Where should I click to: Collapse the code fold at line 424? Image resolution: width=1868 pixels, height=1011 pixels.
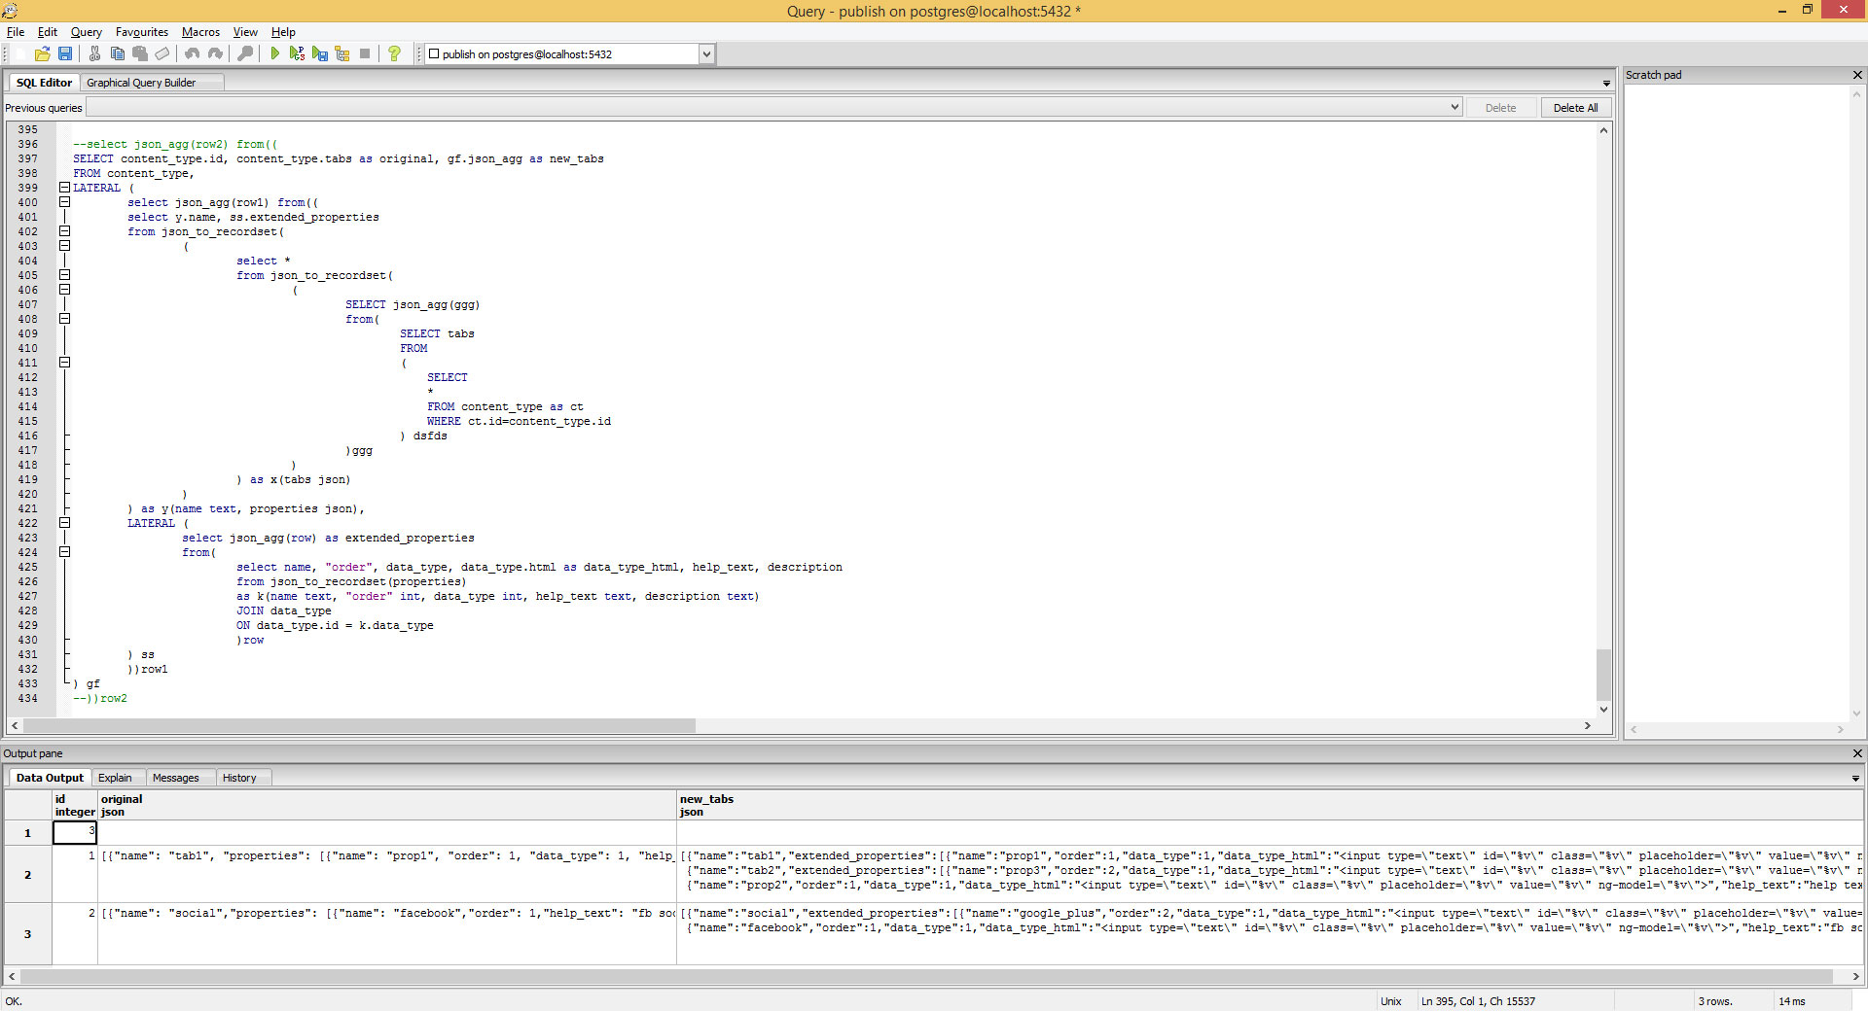click(x=64, y=552)
